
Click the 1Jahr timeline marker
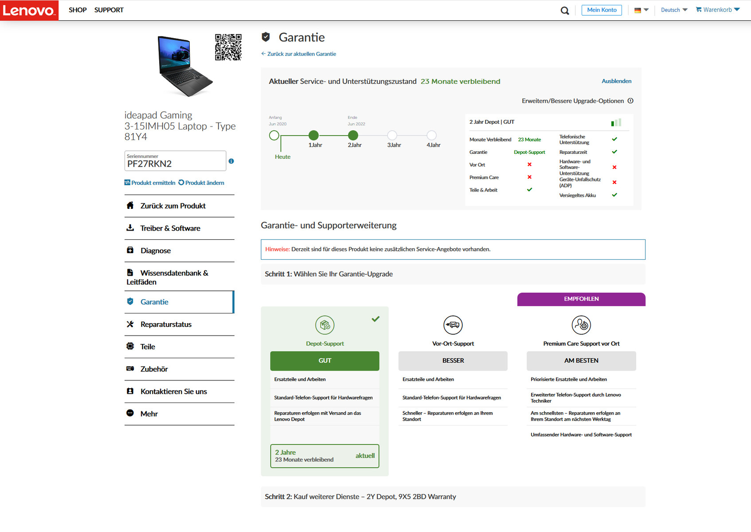pyautogui.click(x=313, y=135)
